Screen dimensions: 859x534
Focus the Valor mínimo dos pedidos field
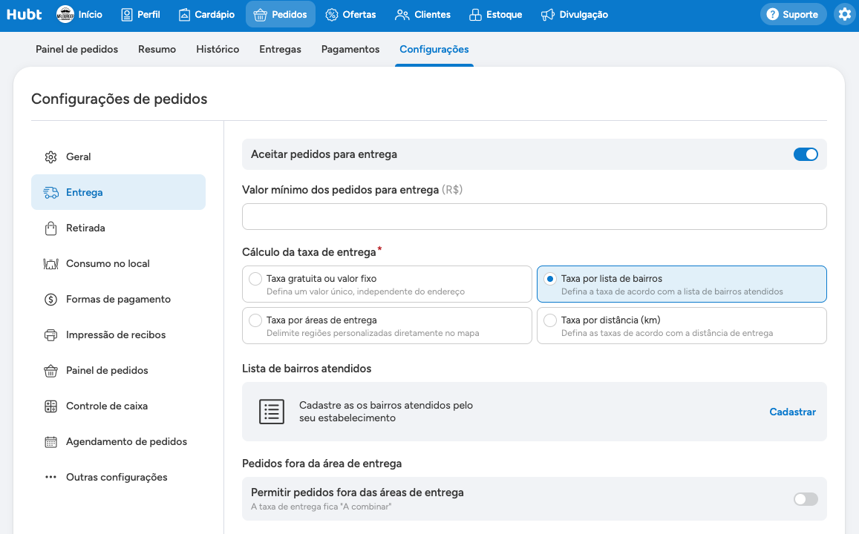[x=534, y=217]
